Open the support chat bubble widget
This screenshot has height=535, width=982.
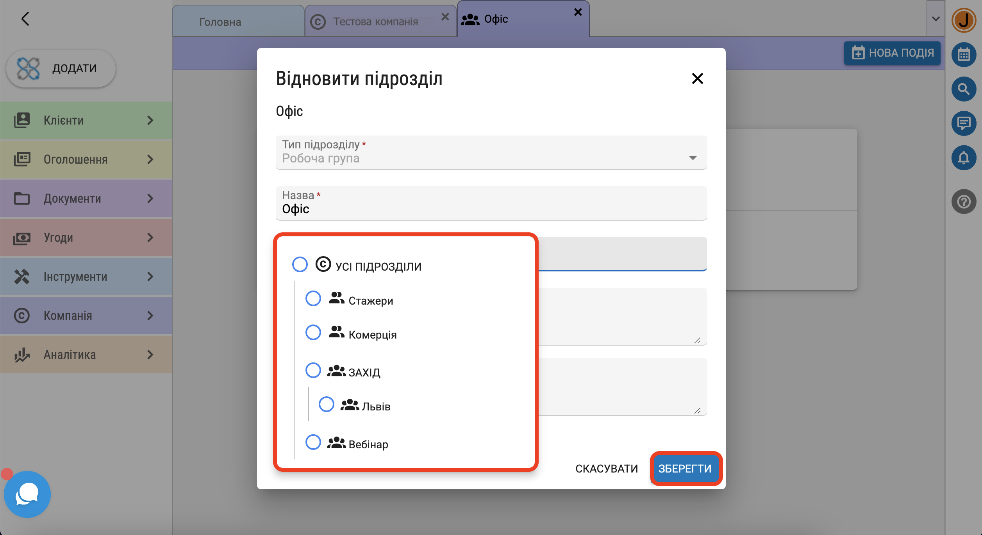pos(27,494)
